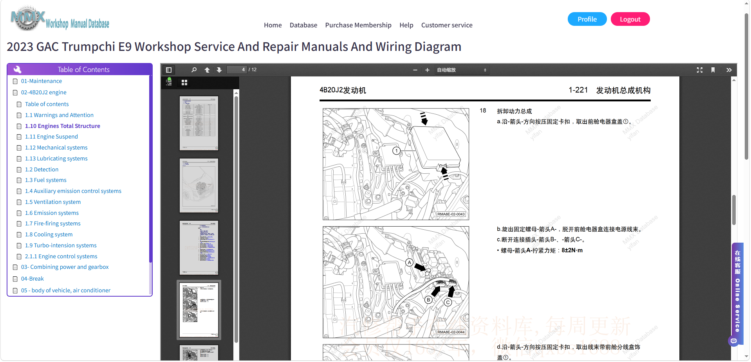Open 1.2 Detection section
Image resolution: width=751 pixels, height=362 pixels.
click(x=42, y=169)
